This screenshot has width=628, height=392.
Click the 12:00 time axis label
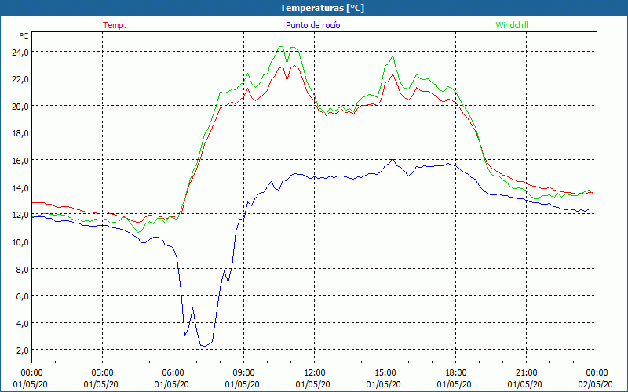(315, 373)
